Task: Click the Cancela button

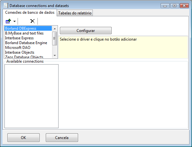Action: point(62,138)
